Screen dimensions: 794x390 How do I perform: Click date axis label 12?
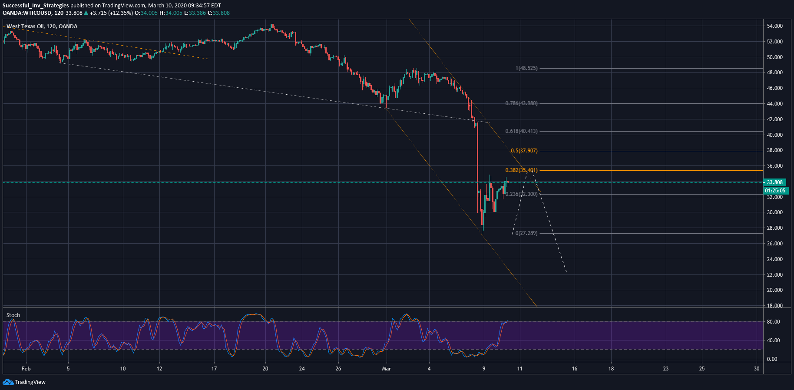[x=159, y=369]
